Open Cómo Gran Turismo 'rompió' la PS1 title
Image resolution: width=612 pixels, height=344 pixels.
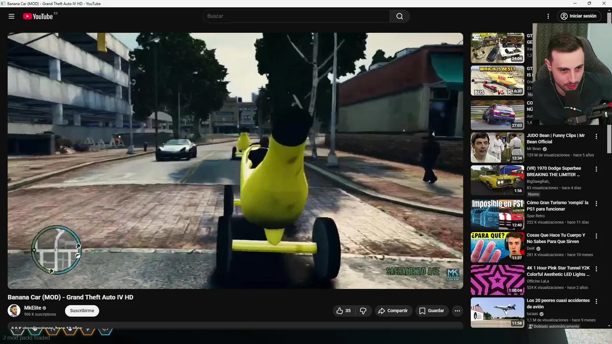557,205
